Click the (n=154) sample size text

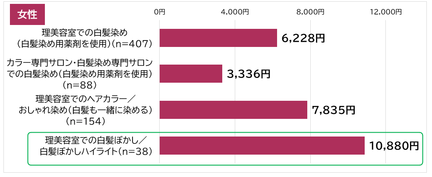pyautogui.click(x=85, y=121)
